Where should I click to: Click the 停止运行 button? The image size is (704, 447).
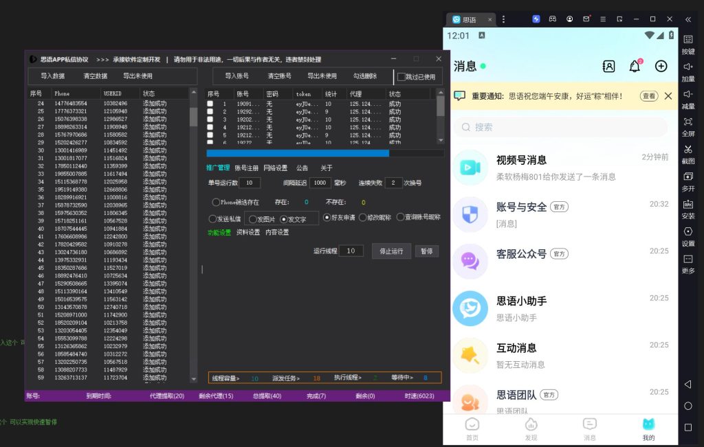[x=391, y=251]
